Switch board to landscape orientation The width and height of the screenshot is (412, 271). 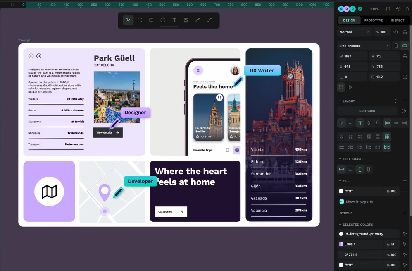click(x=405, y=46)
